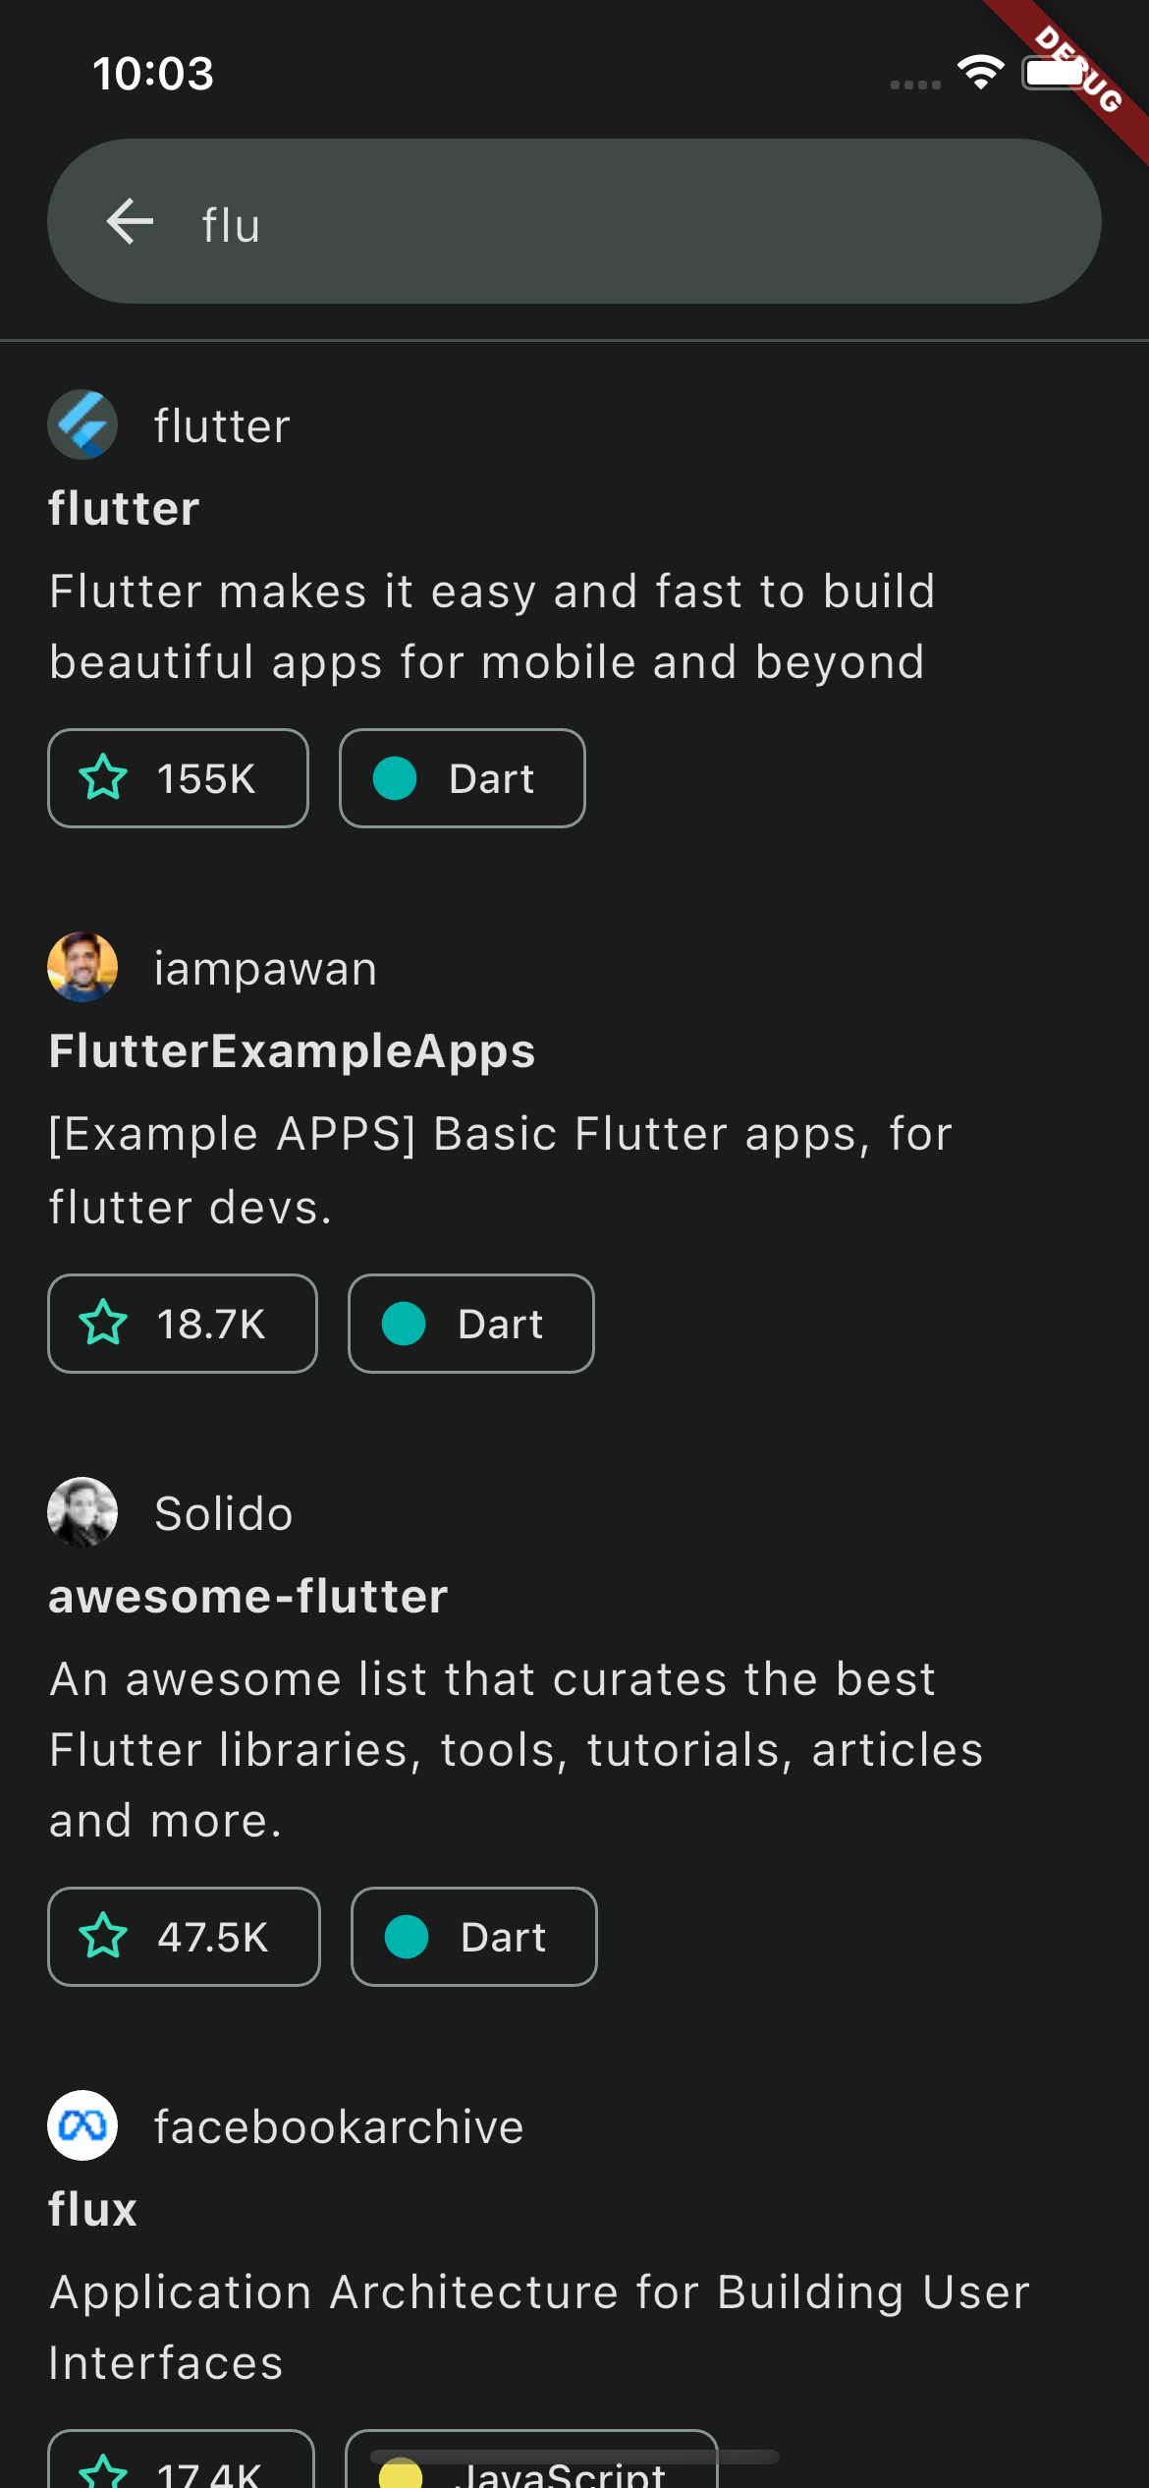Viewport: 1149px width, 2488px height.
Task: Click the back arrow in the search bar
Action: click(x=129, y=221)
